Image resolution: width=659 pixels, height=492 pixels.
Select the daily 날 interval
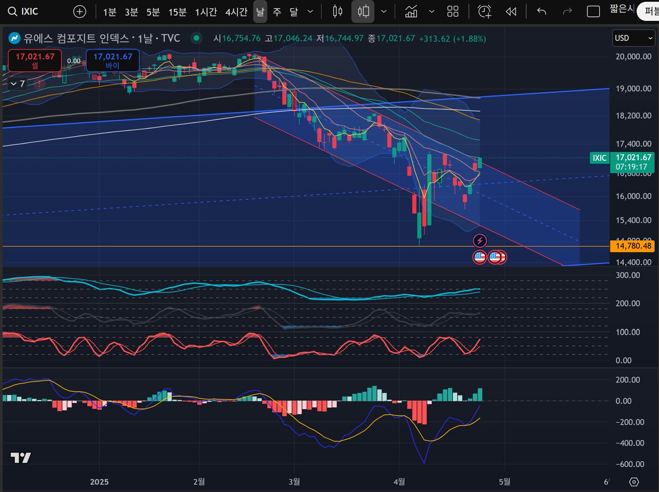point(260,11)
